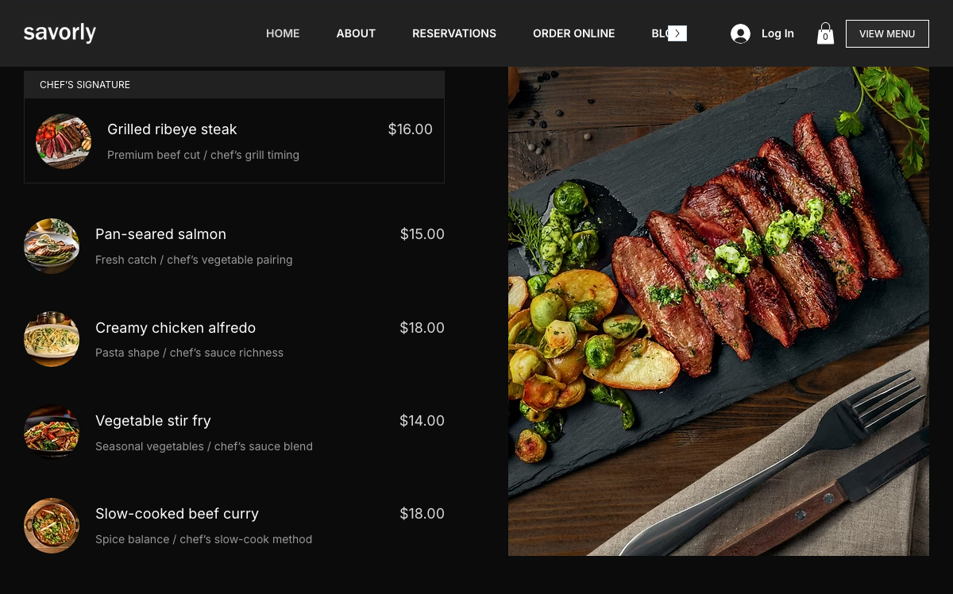Open the Slow-cooked beef curry thumbnail
This screenshot has width=953, height=594.
pos(52,526)
